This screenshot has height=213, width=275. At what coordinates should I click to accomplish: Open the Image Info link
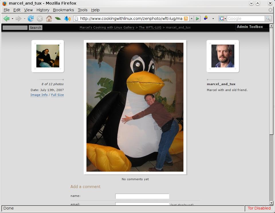[39, 95]
